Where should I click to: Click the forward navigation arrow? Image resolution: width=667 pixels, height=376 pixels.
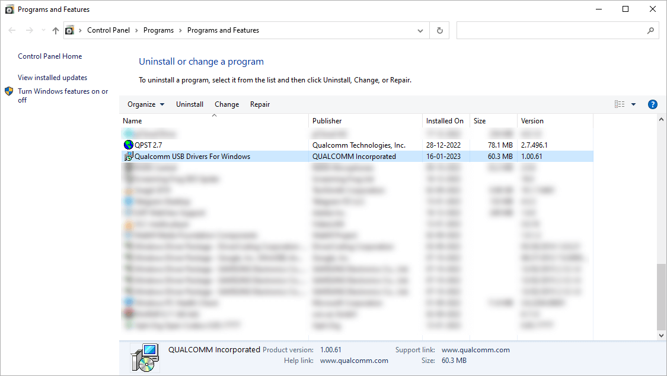tap(28, 30)
